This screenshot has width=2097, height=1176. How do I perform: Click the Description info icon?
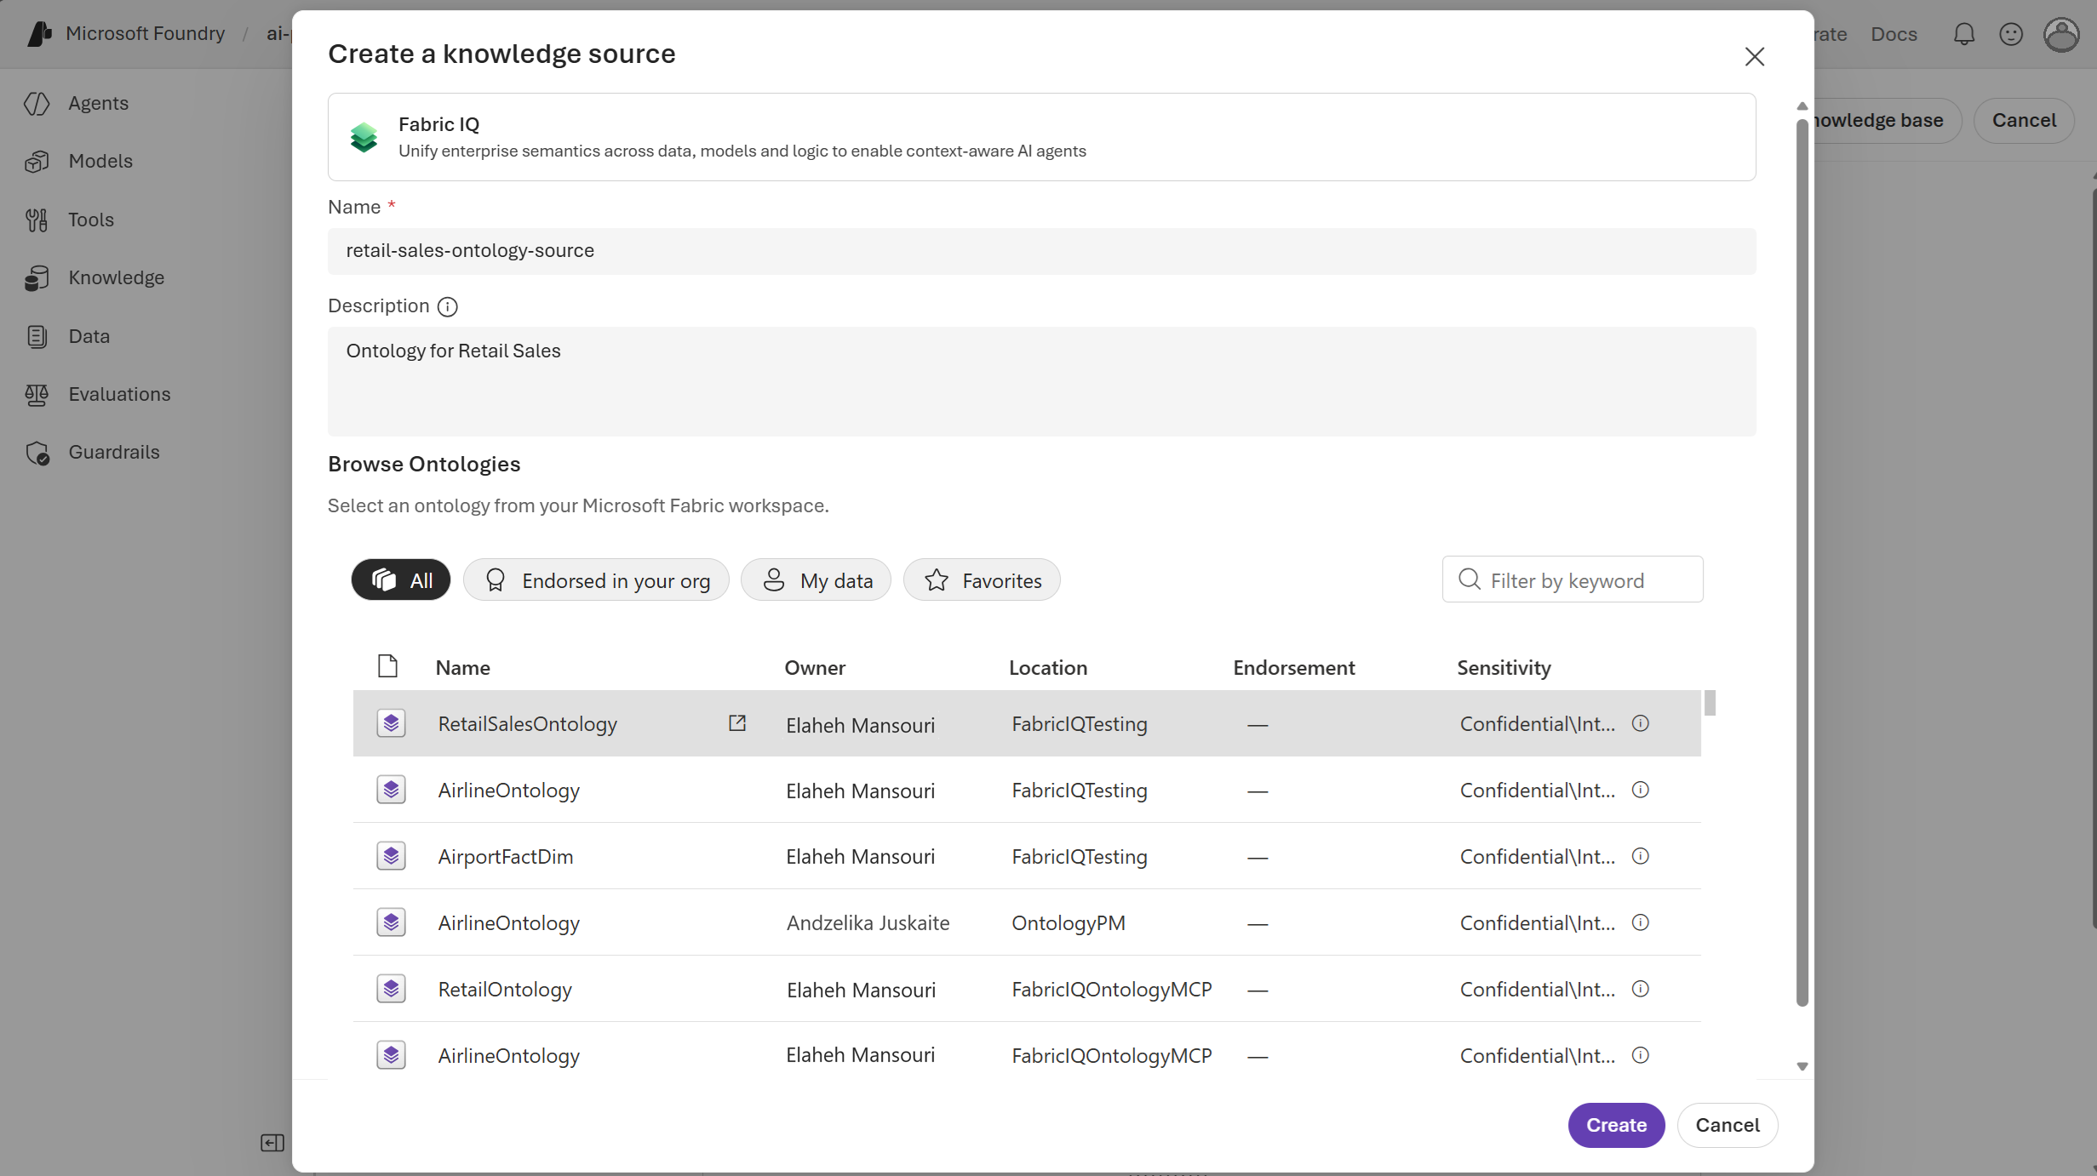[447, 306]
